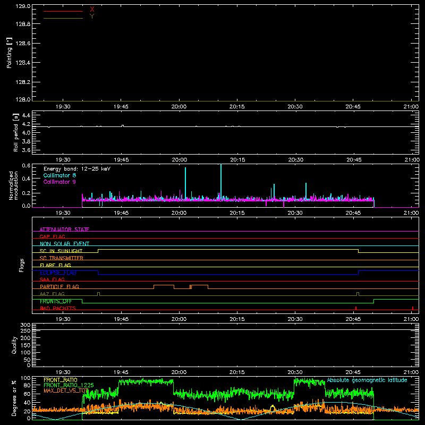Click the red X legend line sample
The image size is (425, 425).
click(63, 11)
